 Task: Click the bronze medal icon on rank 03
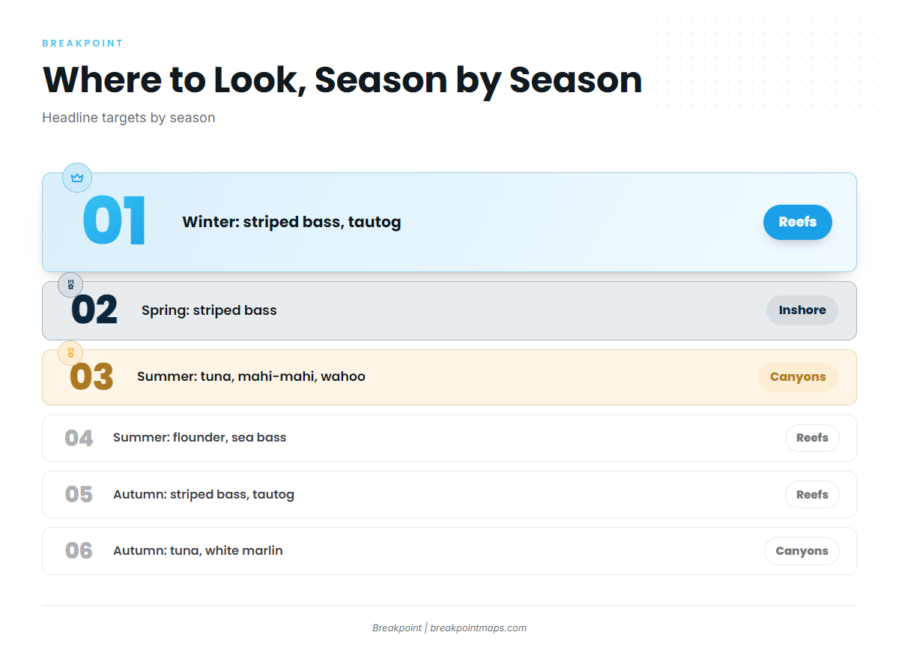(x=70, y=352)
